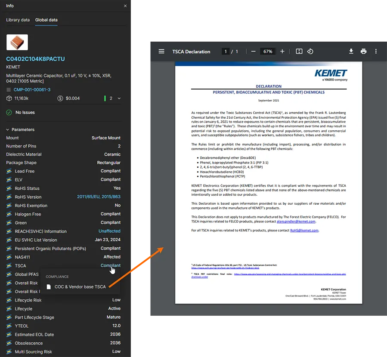Zoom out the PDF document
The width and height of the screenshot is (387, 357).
253,51
